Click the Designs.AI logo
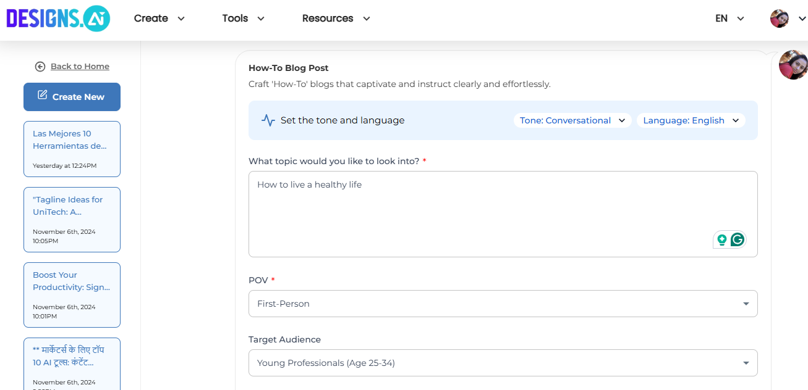Image resolution: width=808 pixels, height=390 pixels. [58, 19]
